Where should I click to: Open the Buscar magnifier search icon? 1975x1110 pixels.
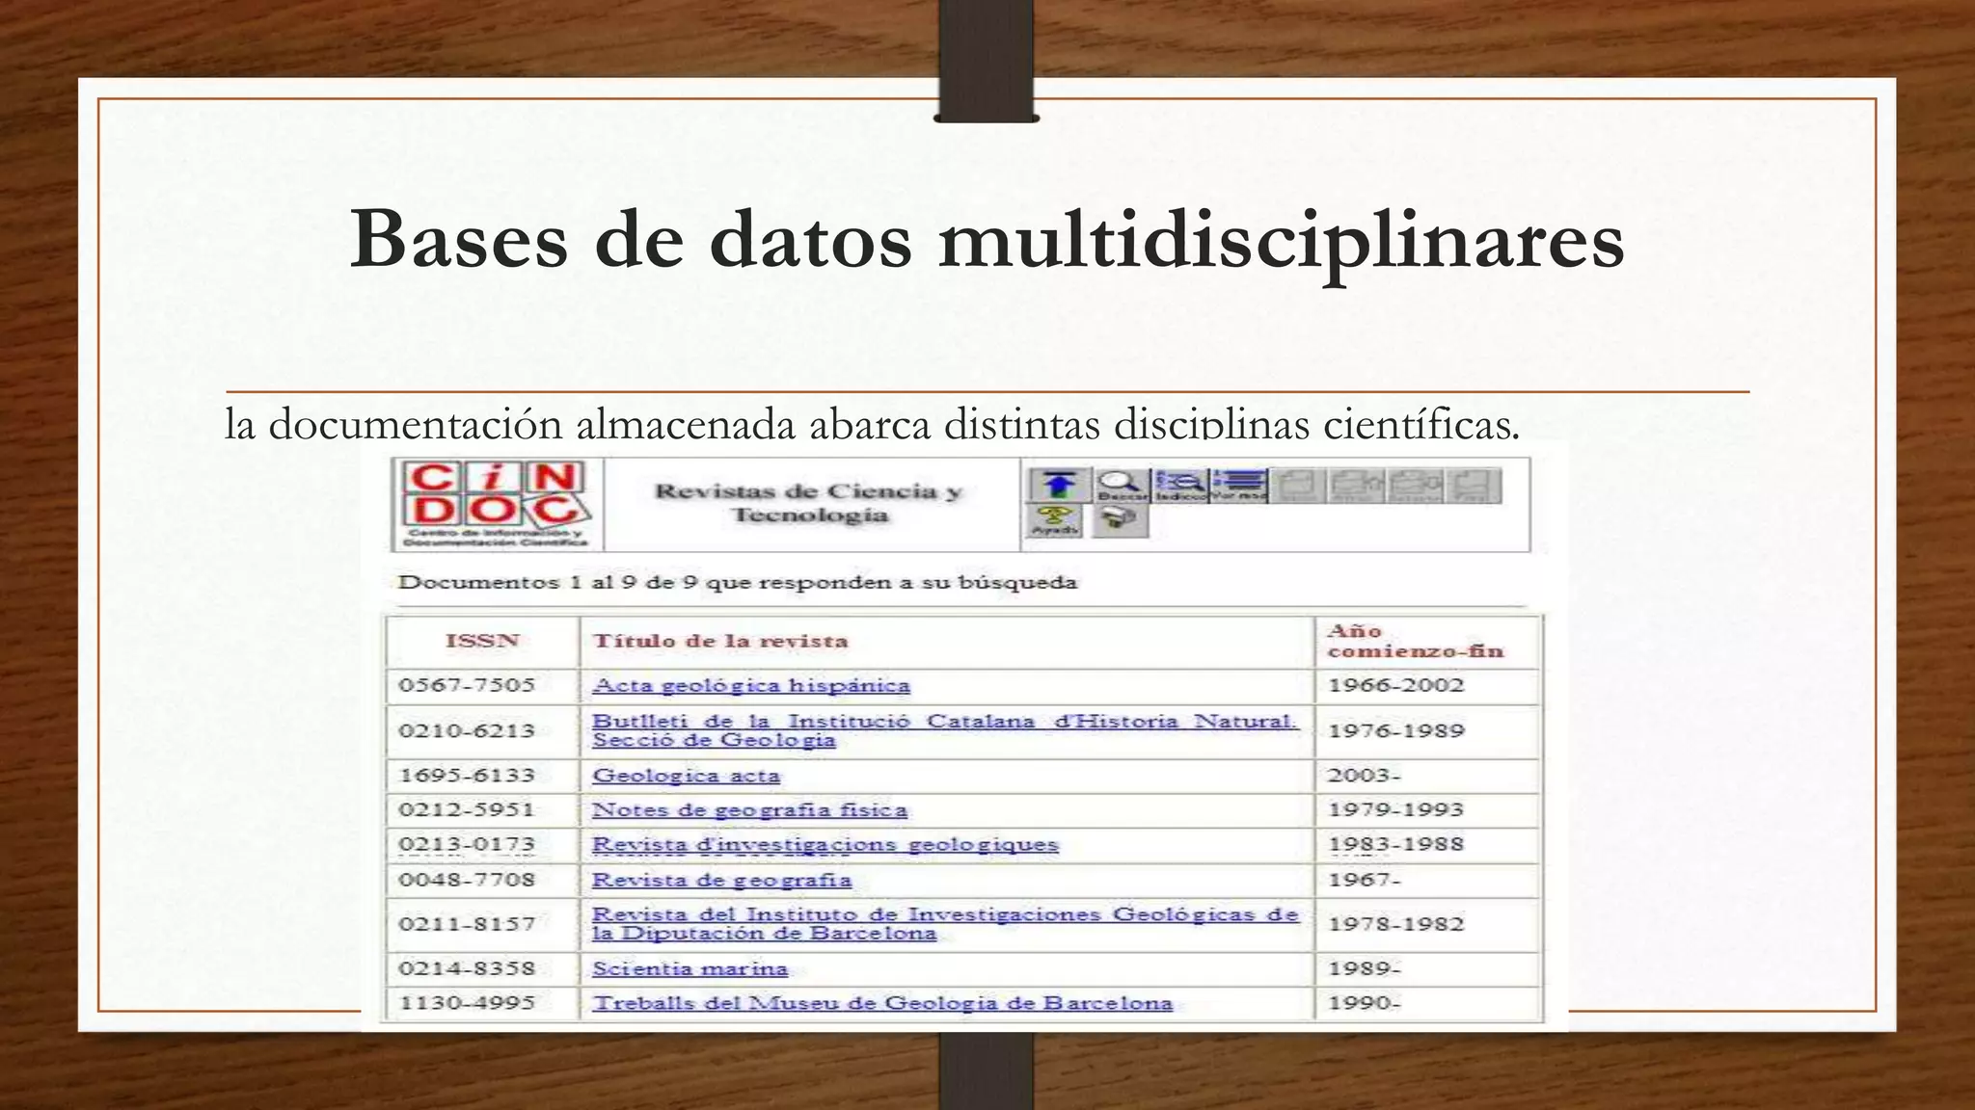1121,485
